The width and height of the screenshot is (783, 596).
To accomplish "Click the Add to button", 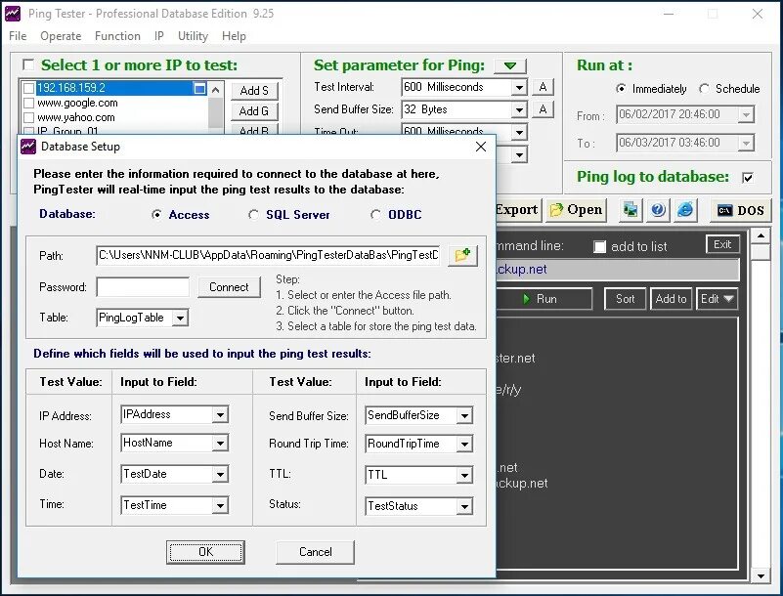I will pos(671,299).
